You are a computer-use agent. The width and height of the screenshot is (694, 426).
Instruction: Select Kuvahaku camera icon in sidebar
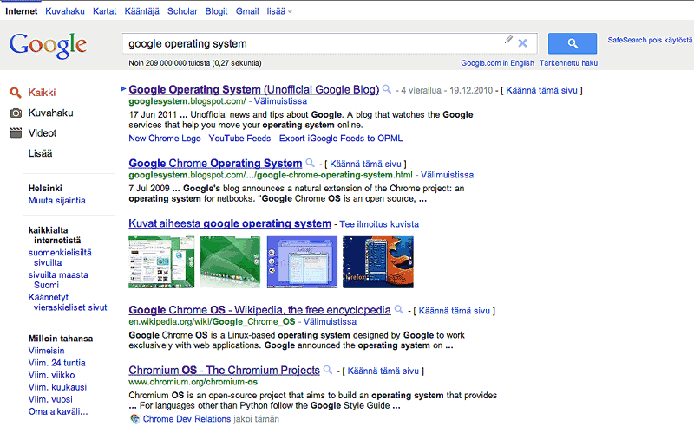click(x=16, y=113)
